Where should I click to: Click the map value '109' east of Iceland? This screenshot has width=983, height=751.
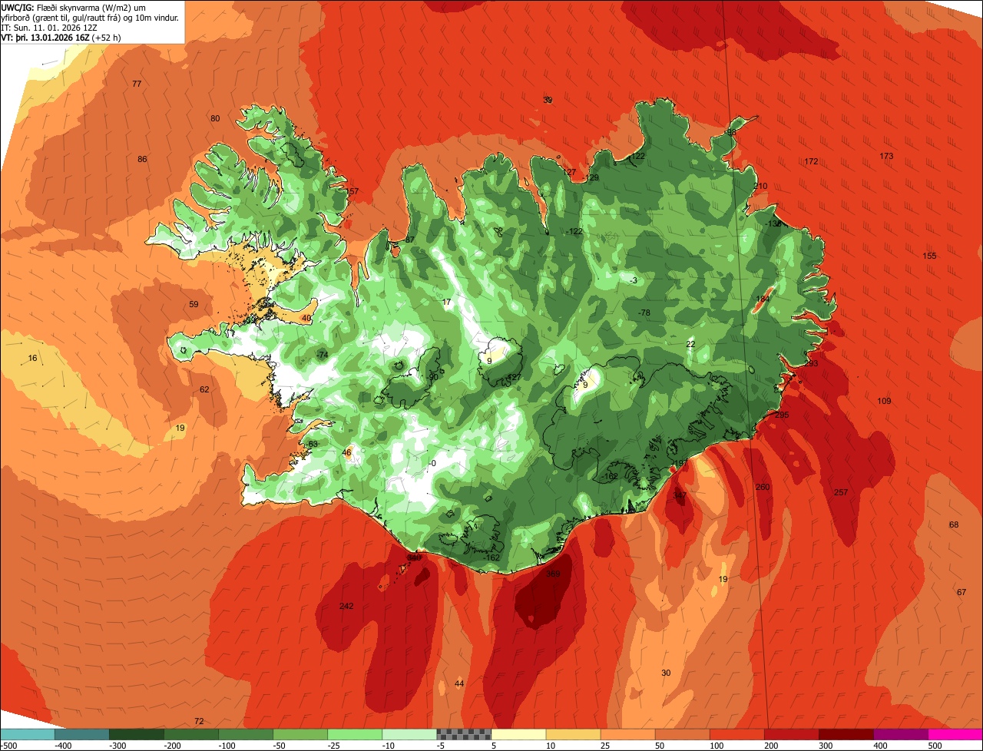coord(884,401)
